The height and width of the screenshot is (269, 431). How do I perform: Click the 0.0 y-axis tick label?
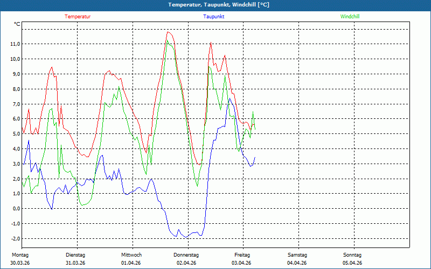(x=16, y=209)
